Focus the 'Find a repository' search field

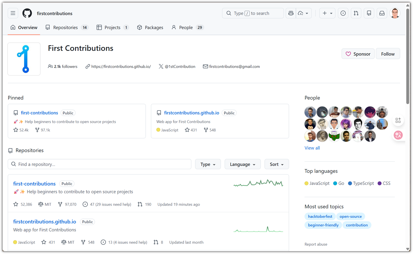pos(100,164)
